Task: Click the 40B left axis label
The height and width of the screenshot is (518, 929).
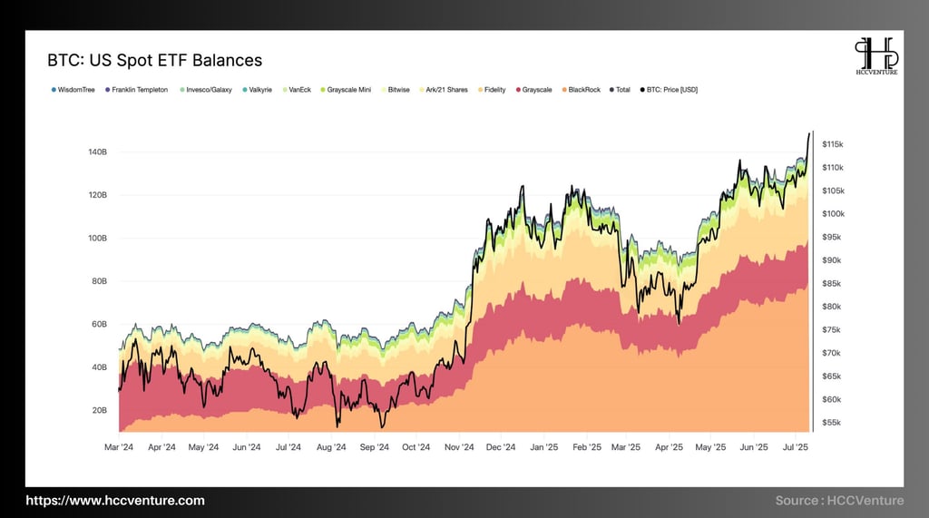Action: click(100, 367)
